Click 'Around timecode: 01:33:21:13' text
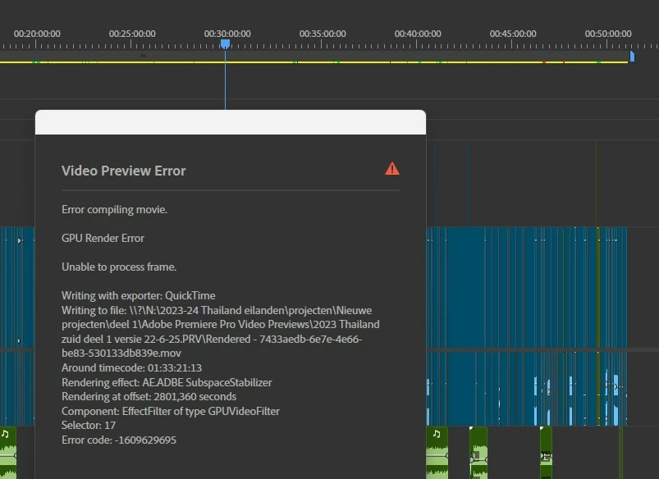The image size is (659, 479). pyautogui.click(x=131, y=367)
